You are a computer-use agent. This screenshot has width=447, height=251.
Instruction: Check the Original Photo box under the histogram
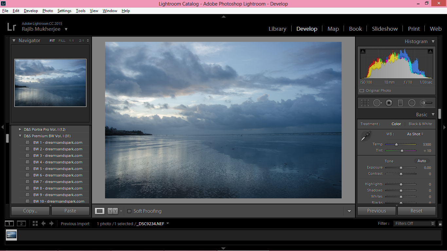pyautogui.click(x=362, y=91)
